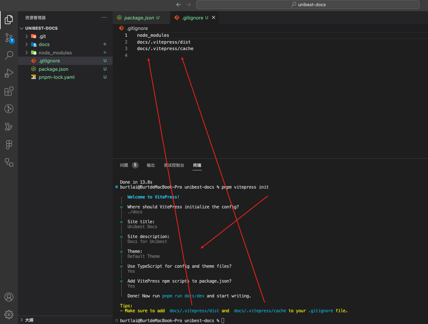This screenshot has height=324, width=428.
Task: Click the docs folder icon
Action: pos(34,45)
